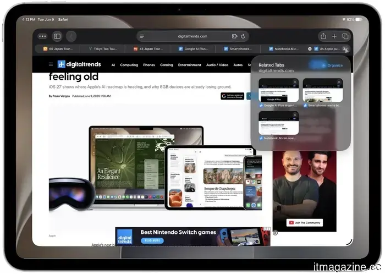Image resolution: width=385 pixels, height=274 pixels.
Task: Dismiss the Nintendo Switch ad via close icon
Action: [x=276, y=233]
